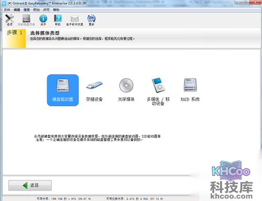Choose Multimedia / mobile device (多媒体/移动设备)
Screen dimensions: 262x201
[x=158, y=92]
